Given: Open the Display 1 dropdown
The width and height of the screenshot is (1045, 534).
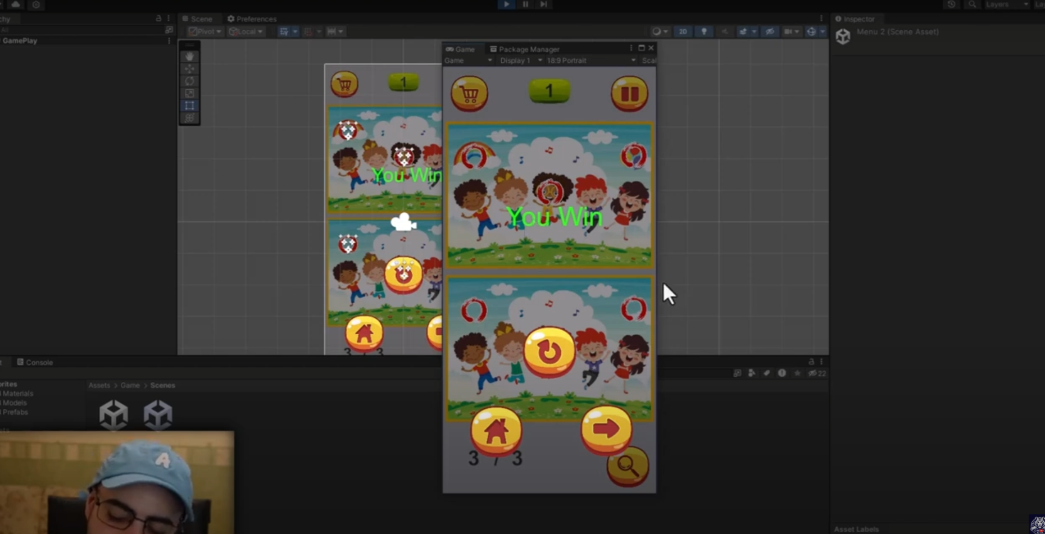Looking at the screenshot, I should click(x=521, y=61).
